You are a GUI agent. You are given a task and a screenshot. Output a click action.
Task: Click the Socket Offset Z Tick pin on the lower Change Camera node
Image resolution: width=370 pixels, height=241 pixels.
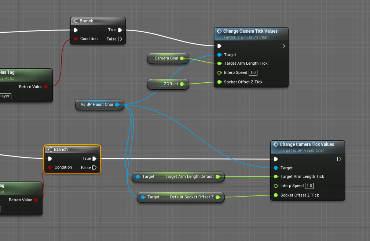[276, 195]
